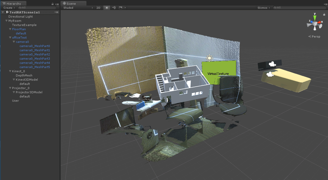The image size is (328, 180).
Task: Select camera0_MeshPart1
Action: click(35, 50)
